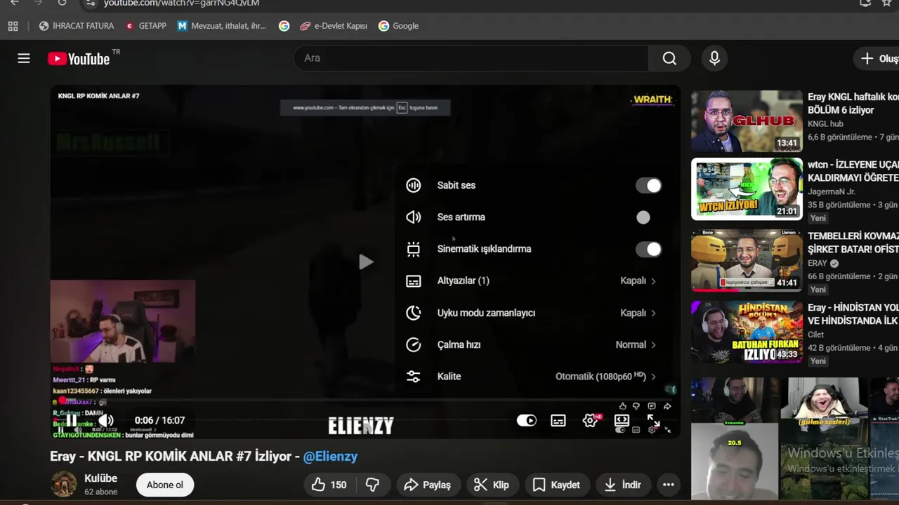Download video with İndir button
Image resolution: width=899 pixels, height=505 pixels.
click(x=623, y=485)
